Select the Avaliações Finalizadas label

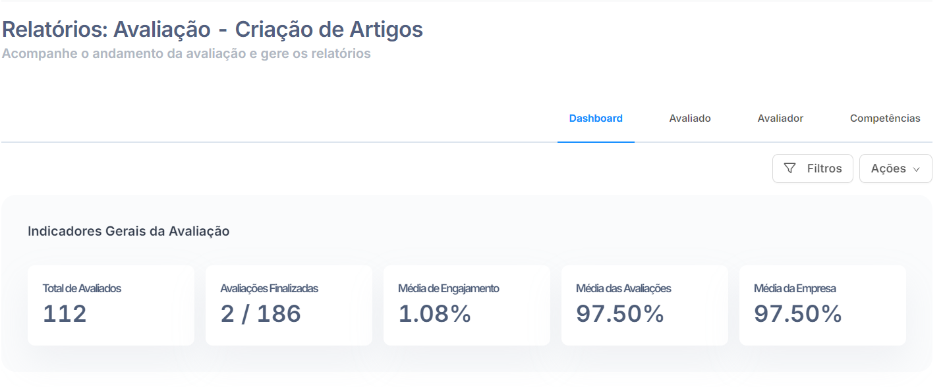pos(269,288)
